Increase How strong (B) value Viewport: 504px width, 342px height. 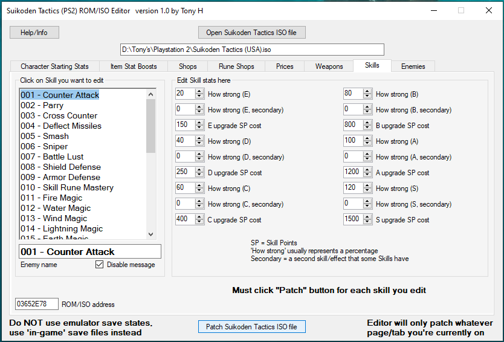[x=367, y=91]
